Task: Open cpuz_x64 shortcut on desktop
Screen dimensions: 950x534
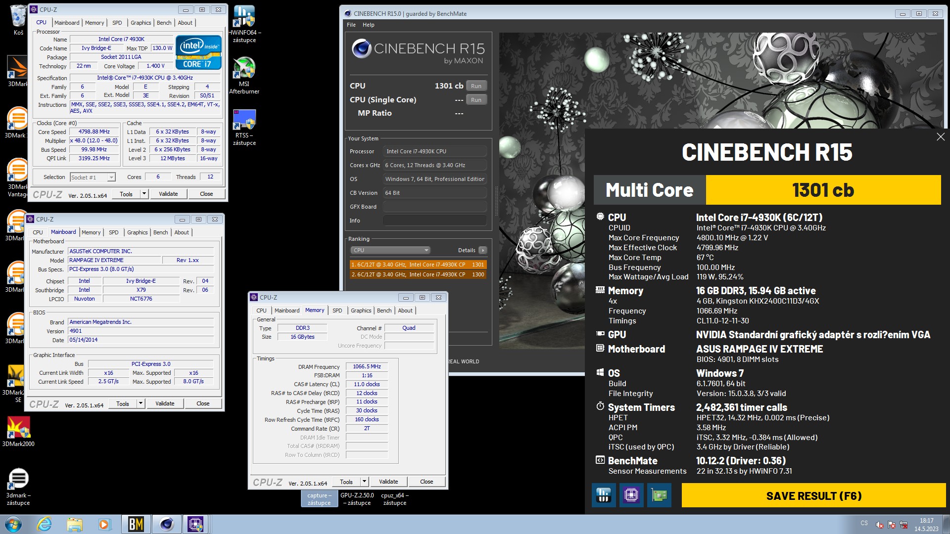Action: (394, 498)
